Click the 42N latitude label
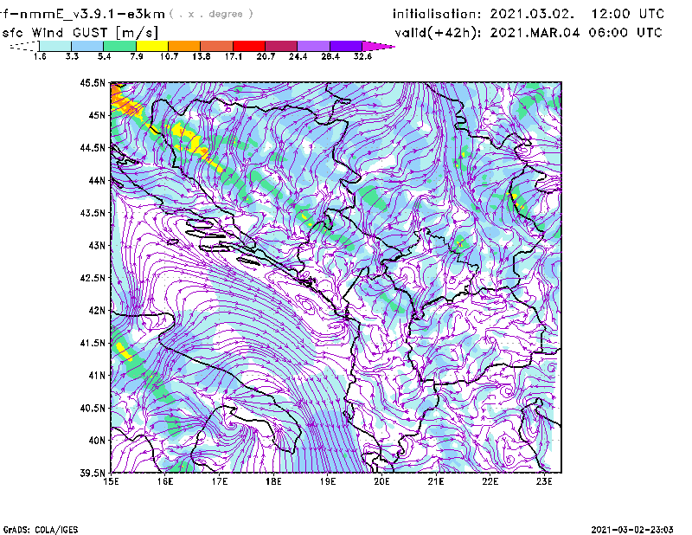This screenshot has width=692, height=535. point(97,310)
